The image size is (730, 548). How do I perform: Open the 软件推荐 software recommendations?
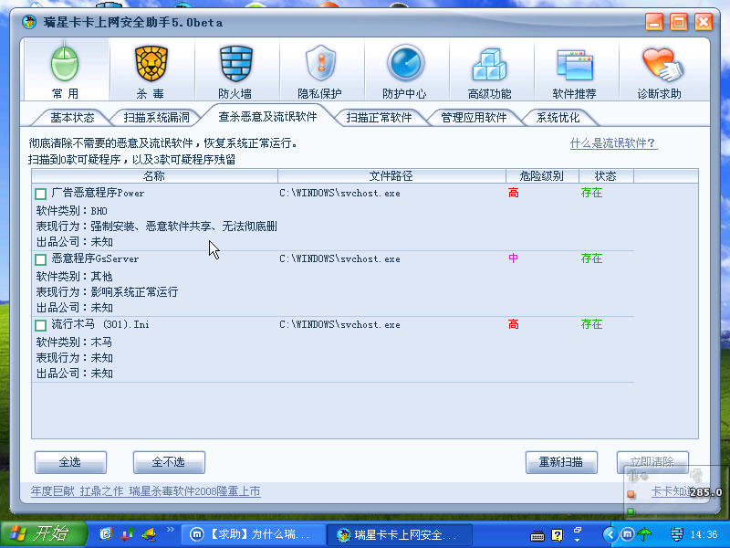(x=575, y=70)
